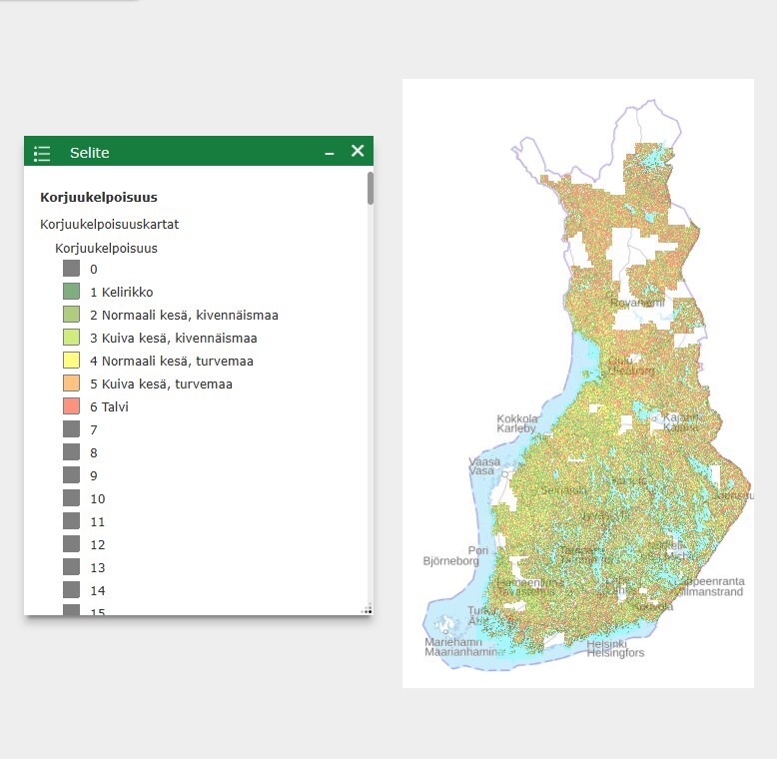The width and height of the screenshot is (777, 759).
Task: Click the Mariehamn label on the map
Action: point(452,642)
